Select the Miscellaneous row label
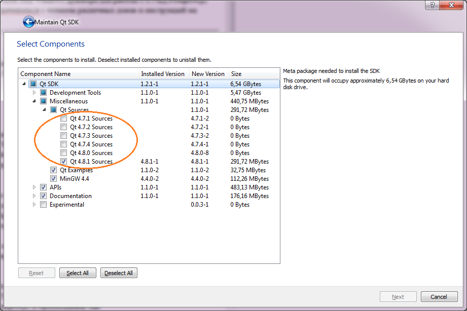The height and width of the screenshot is (311, 467). 69,101
